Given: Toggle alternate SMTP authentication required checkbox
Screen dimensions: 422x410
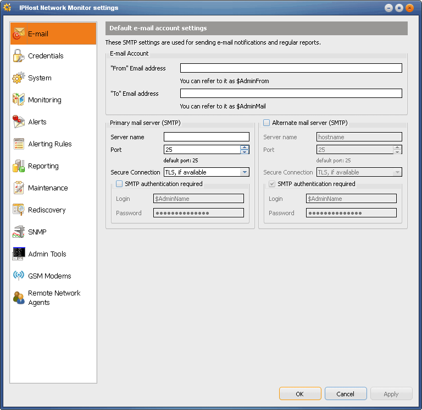Looking at the screenshot, I should [272, 184].
